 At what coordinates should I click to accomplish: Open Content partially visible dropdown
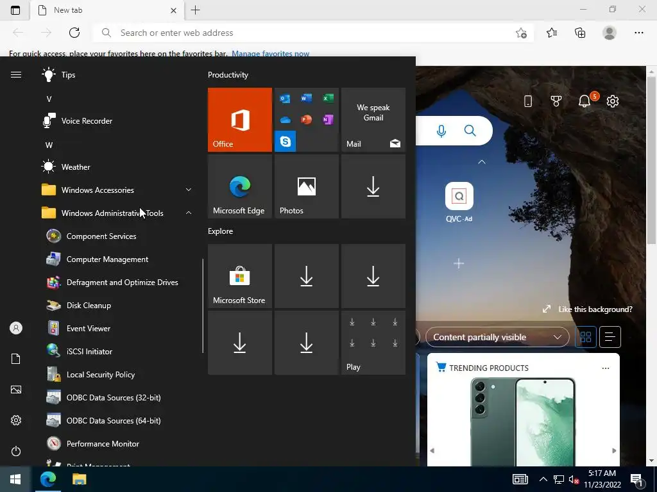tap(497, 337)
